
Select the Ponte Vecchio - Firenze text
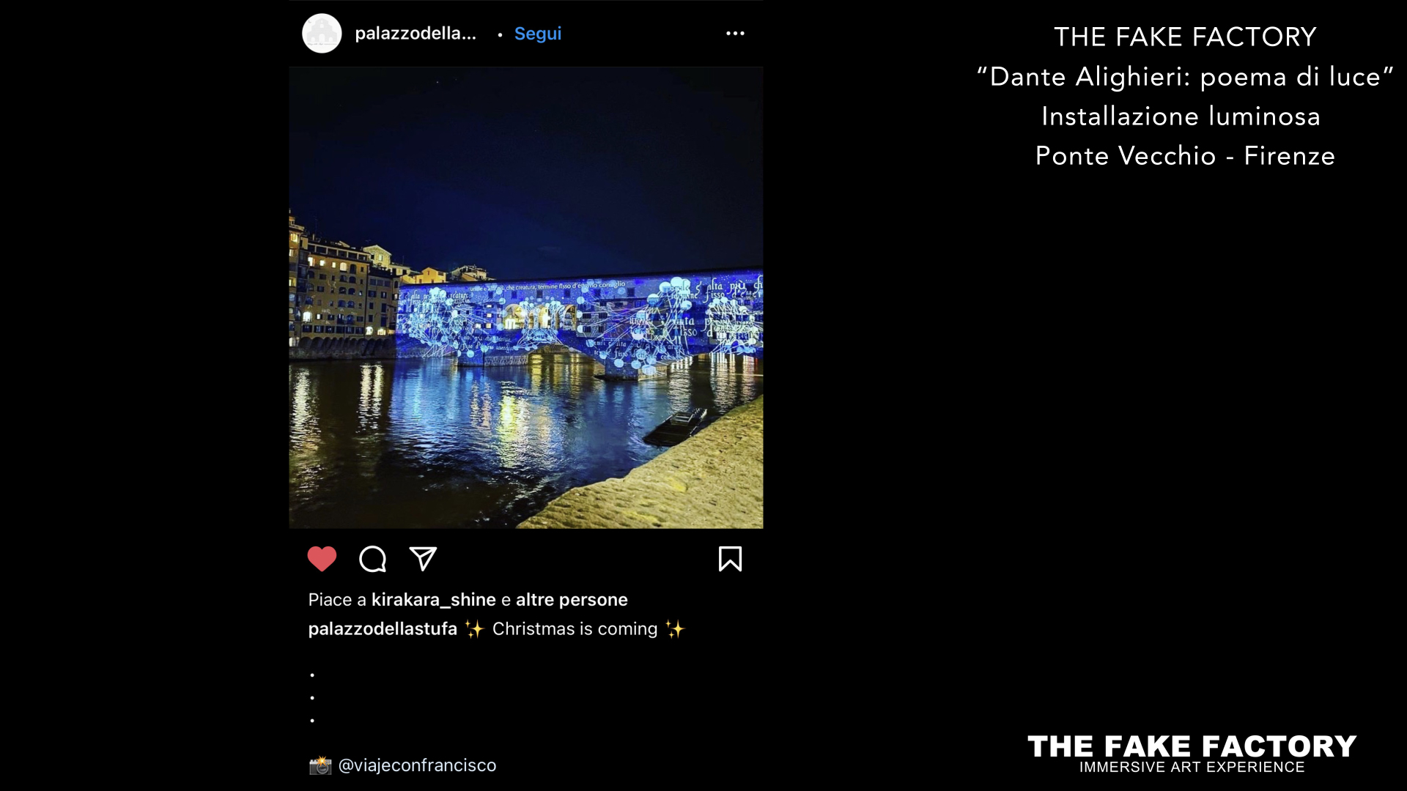[1185, 156]
